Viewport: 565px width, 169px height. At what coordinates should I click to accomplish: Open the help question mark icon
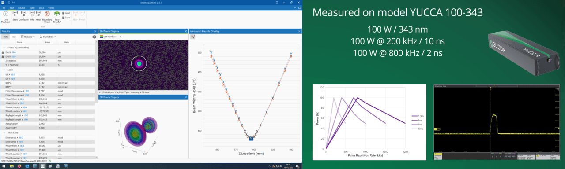click(276, 2)
